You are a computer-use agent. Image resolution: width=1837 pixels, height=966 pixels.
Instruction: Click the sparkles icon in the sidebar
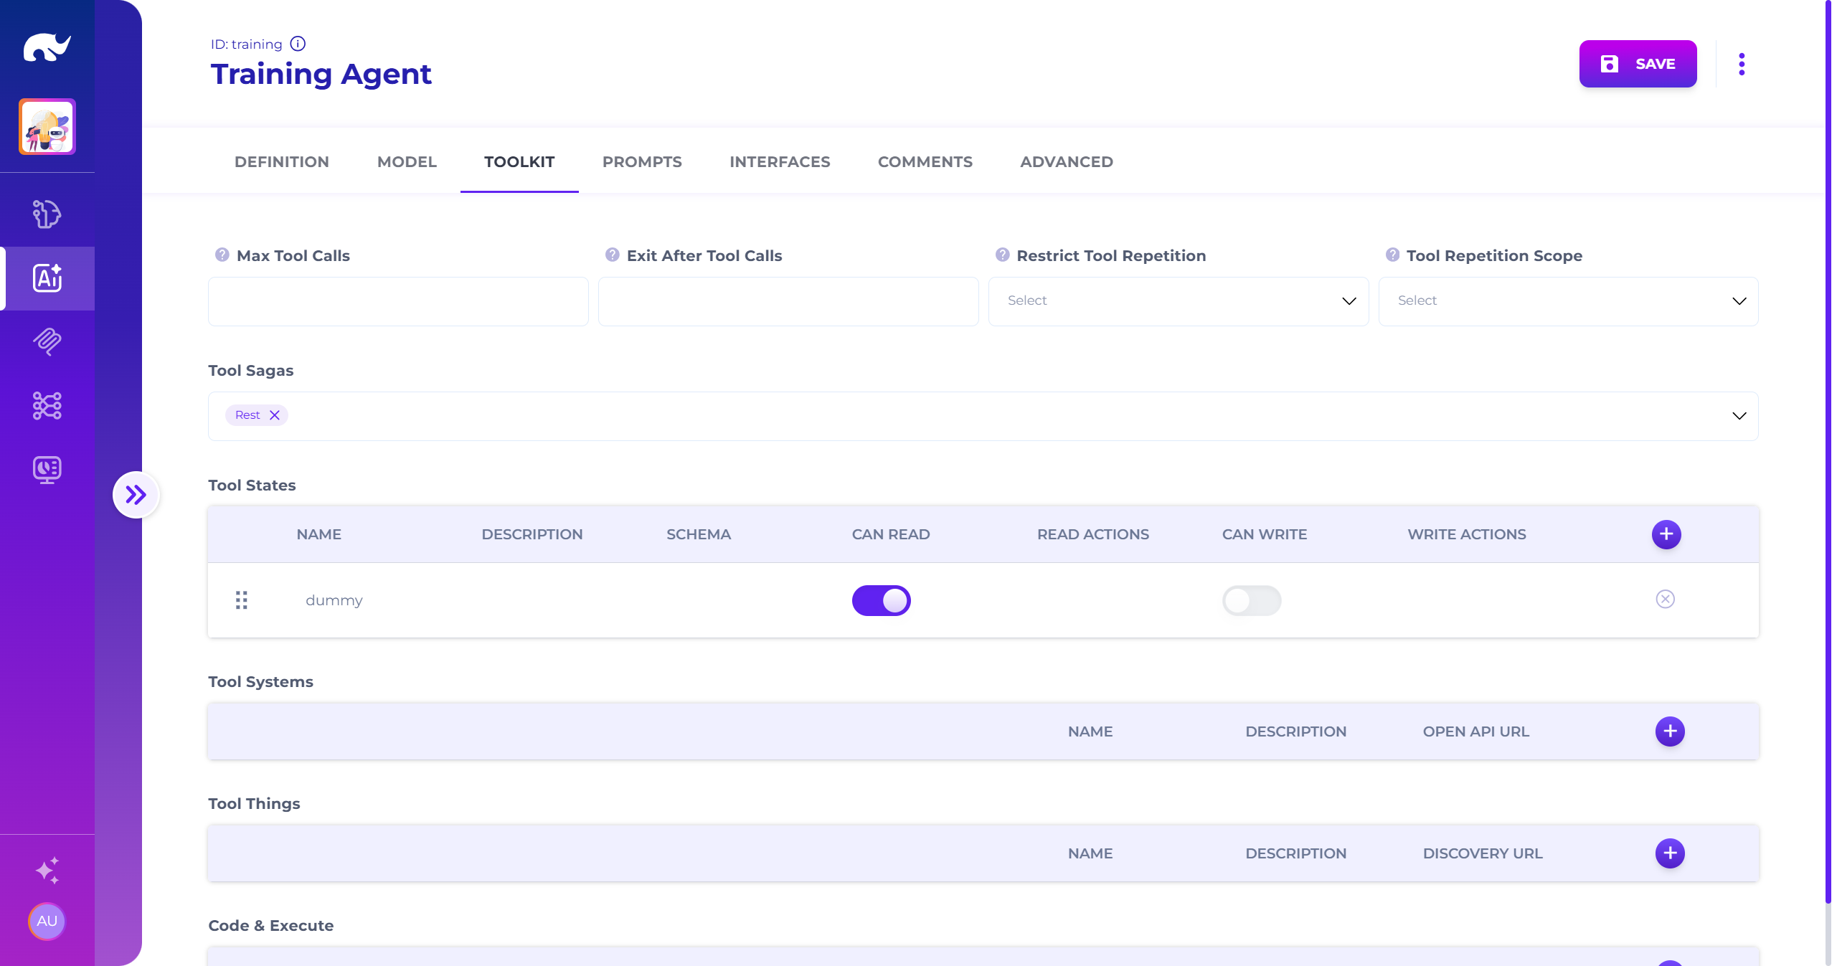[x=47, y=870]
